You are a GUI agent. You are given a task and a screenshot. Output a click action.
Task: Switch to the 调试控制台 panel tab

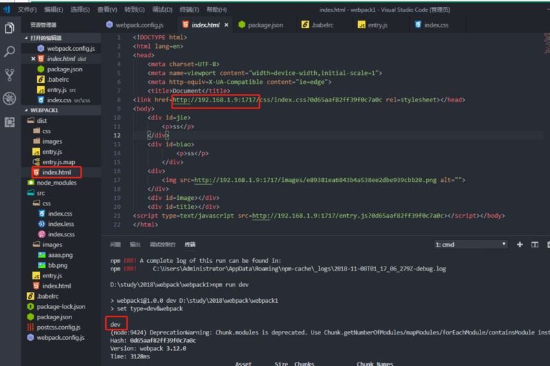click(x=162, y=244)
